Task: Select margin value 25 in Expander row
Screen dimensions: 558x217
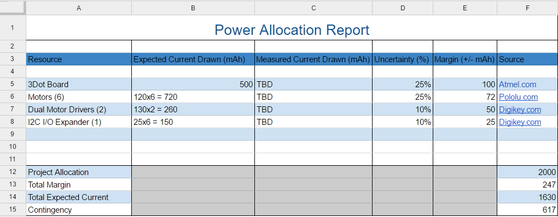Action: (465, 122)
